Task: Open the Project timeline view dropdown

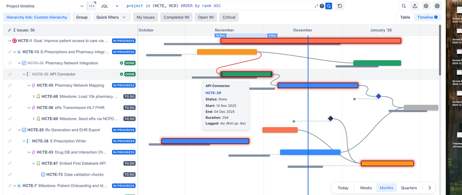Action: pos(45,6)
